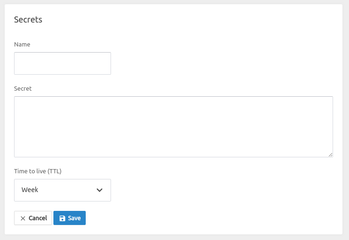Click the Secrets page heading
349x240 pixels.
[x=28, y=20]
